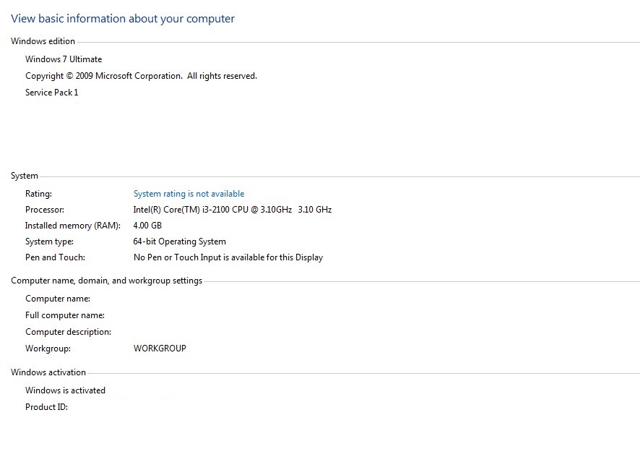Click the 'System type:' label
The width and height of the screenshot is (640, 470).
pos(49,242)
